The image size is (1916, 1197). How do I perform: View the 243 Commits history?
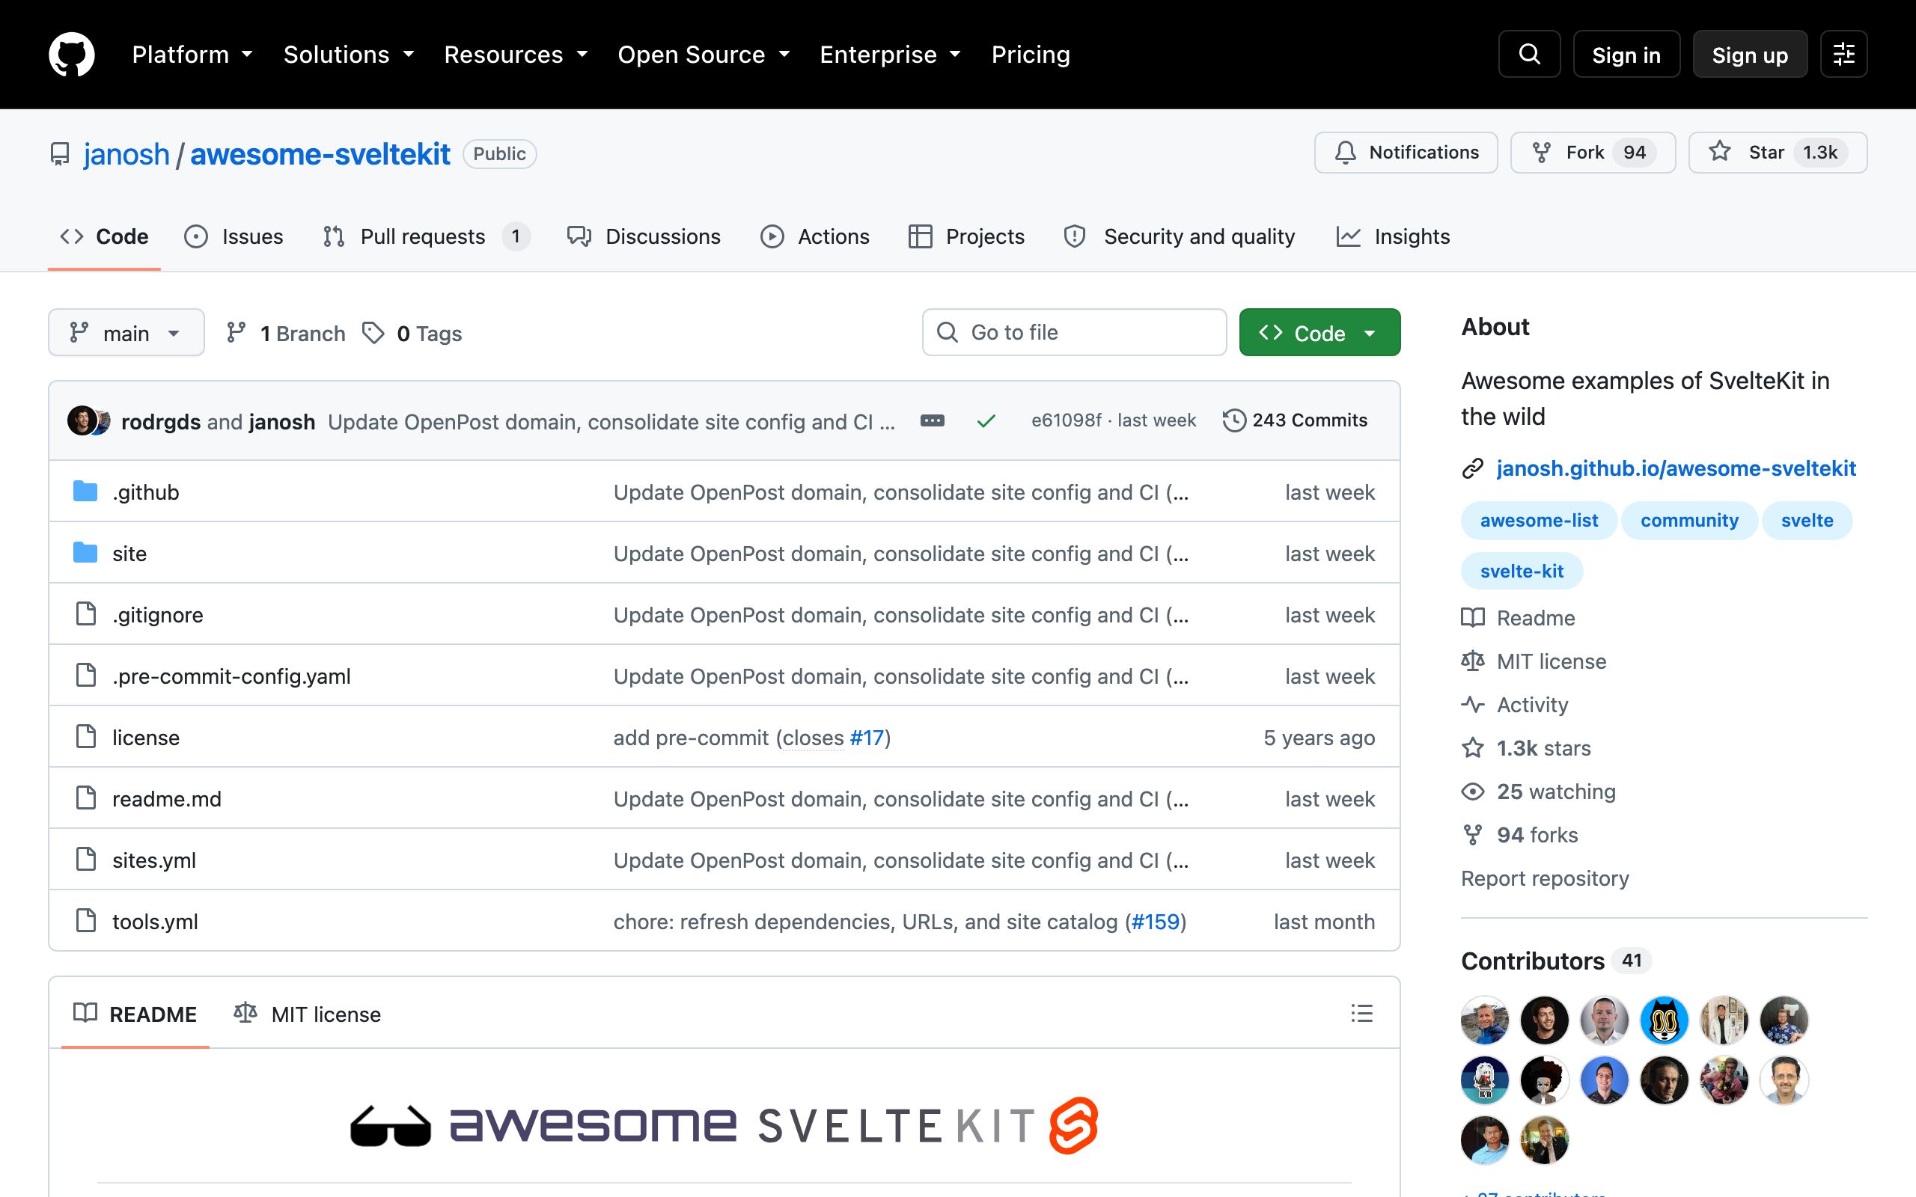pos(1296,420)
